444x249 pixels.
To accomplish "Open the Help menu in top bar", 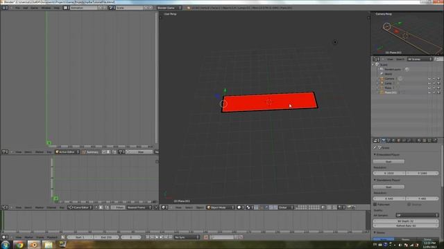I will click(57, 8).
